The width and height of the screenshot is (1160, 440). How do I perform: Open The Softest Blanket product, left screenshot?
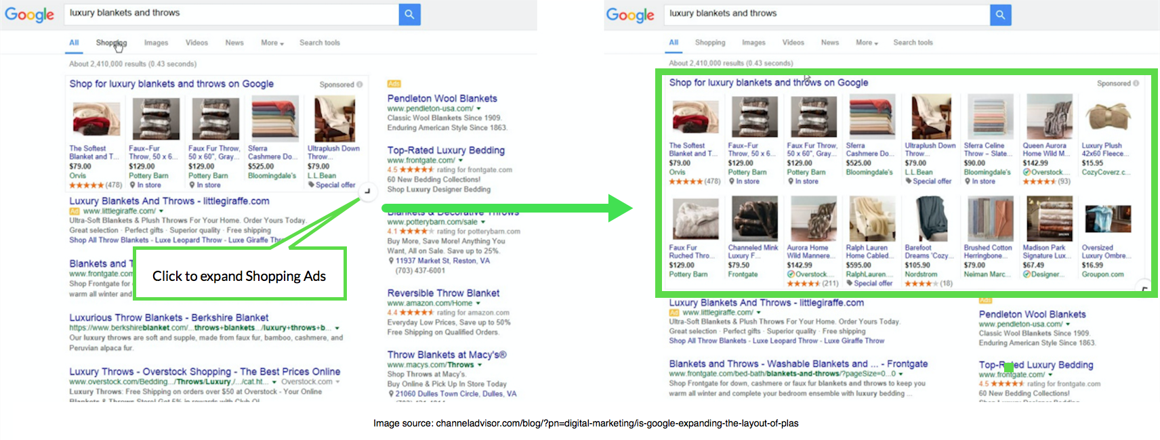96,118
